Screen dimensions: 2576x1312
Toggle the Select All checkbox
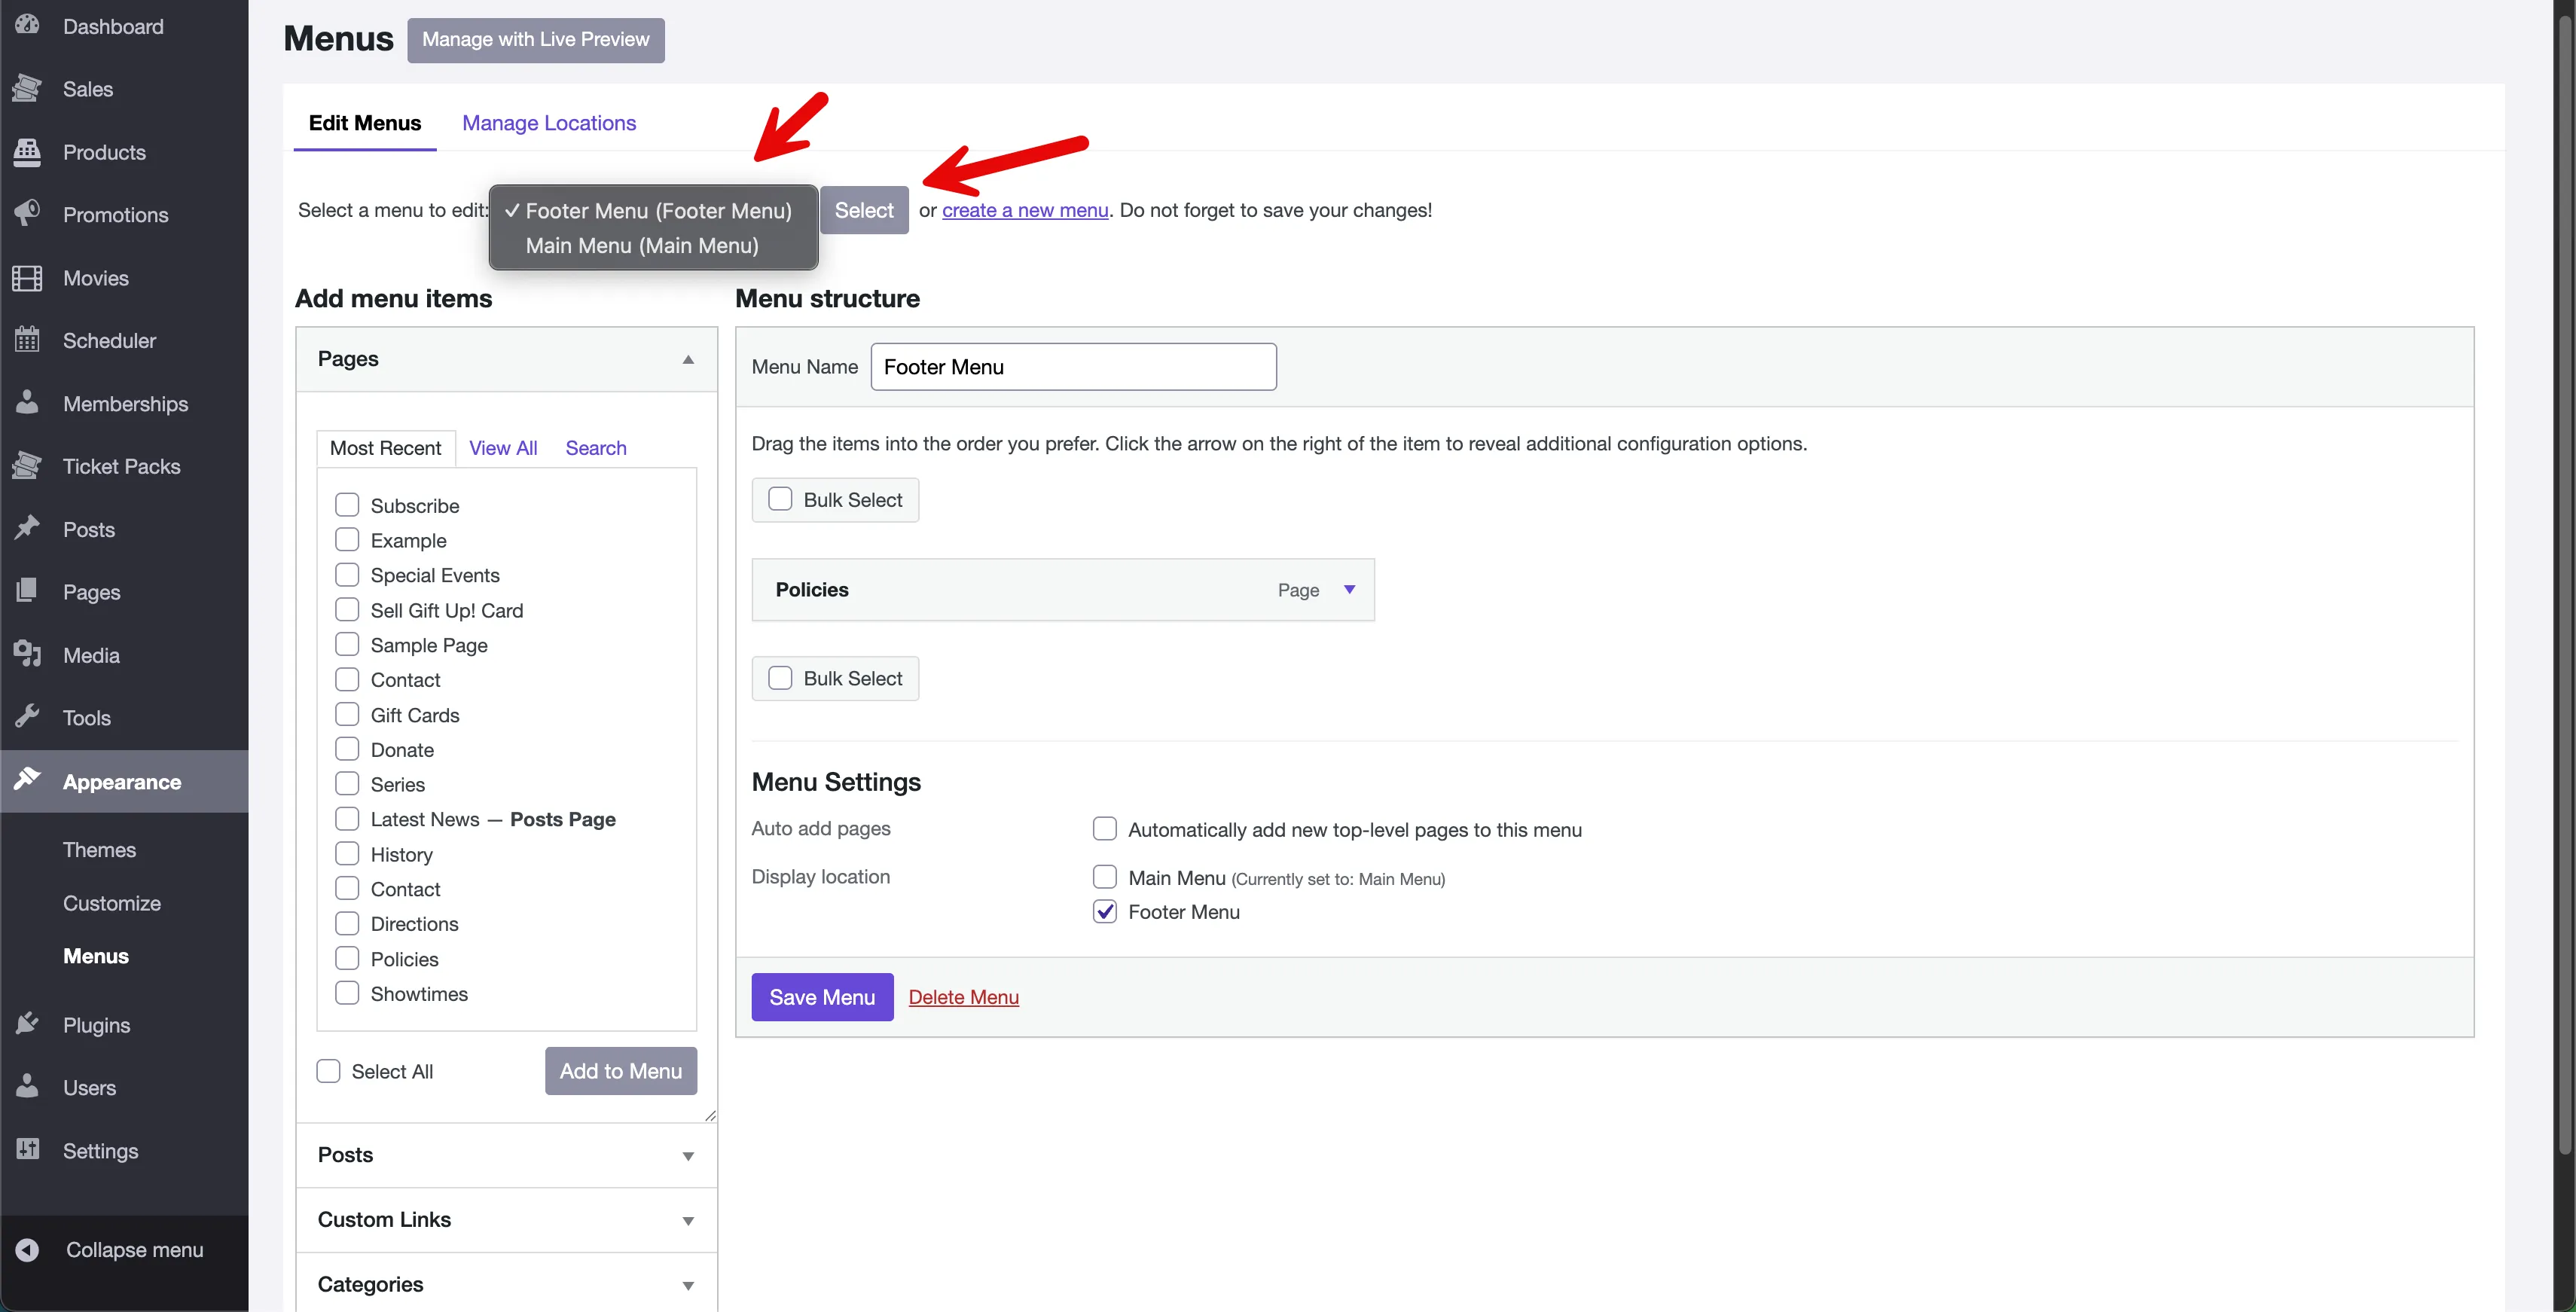(x=328, y=1071)
